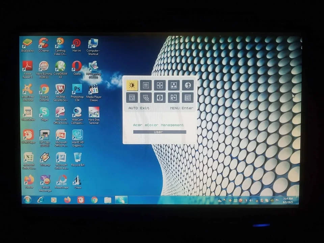
Task: Open the VideoScribe desktop icon
Action: 28,114
